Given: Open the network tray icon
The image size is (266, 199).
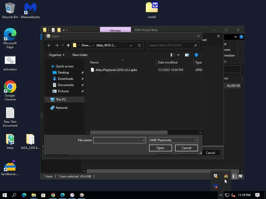Looking at the screenshot, I should point(227,195).
